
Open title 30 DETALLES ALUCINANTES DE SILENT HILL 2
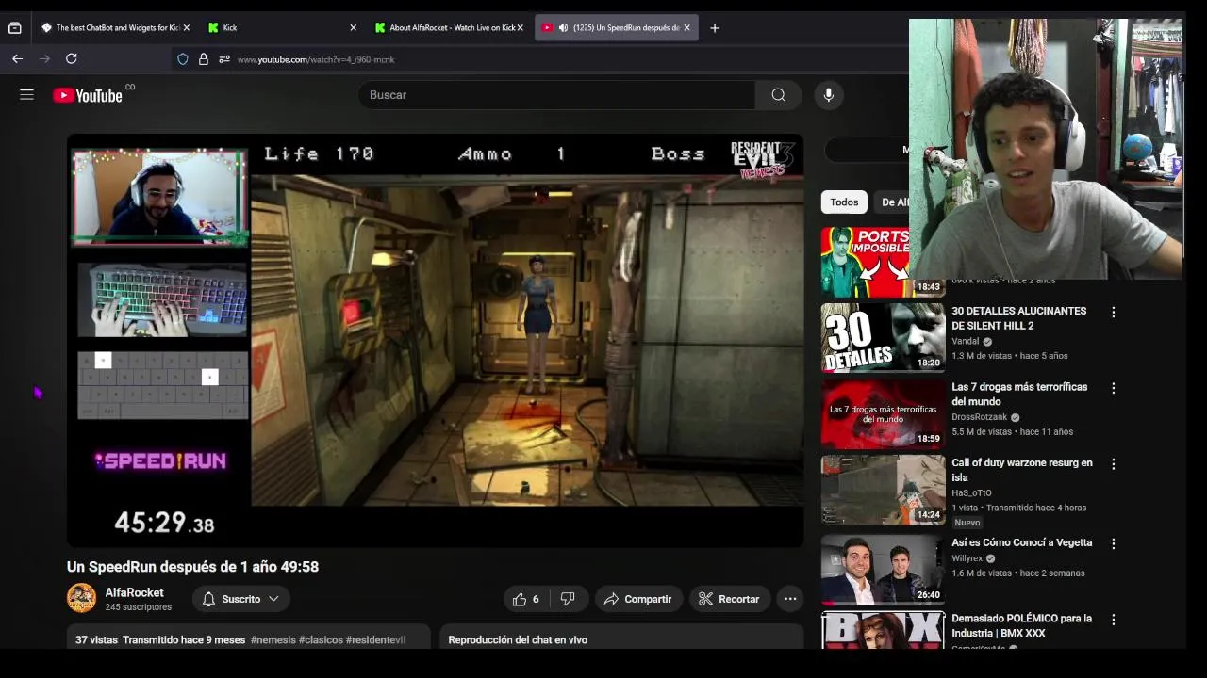click(1018, 318)
